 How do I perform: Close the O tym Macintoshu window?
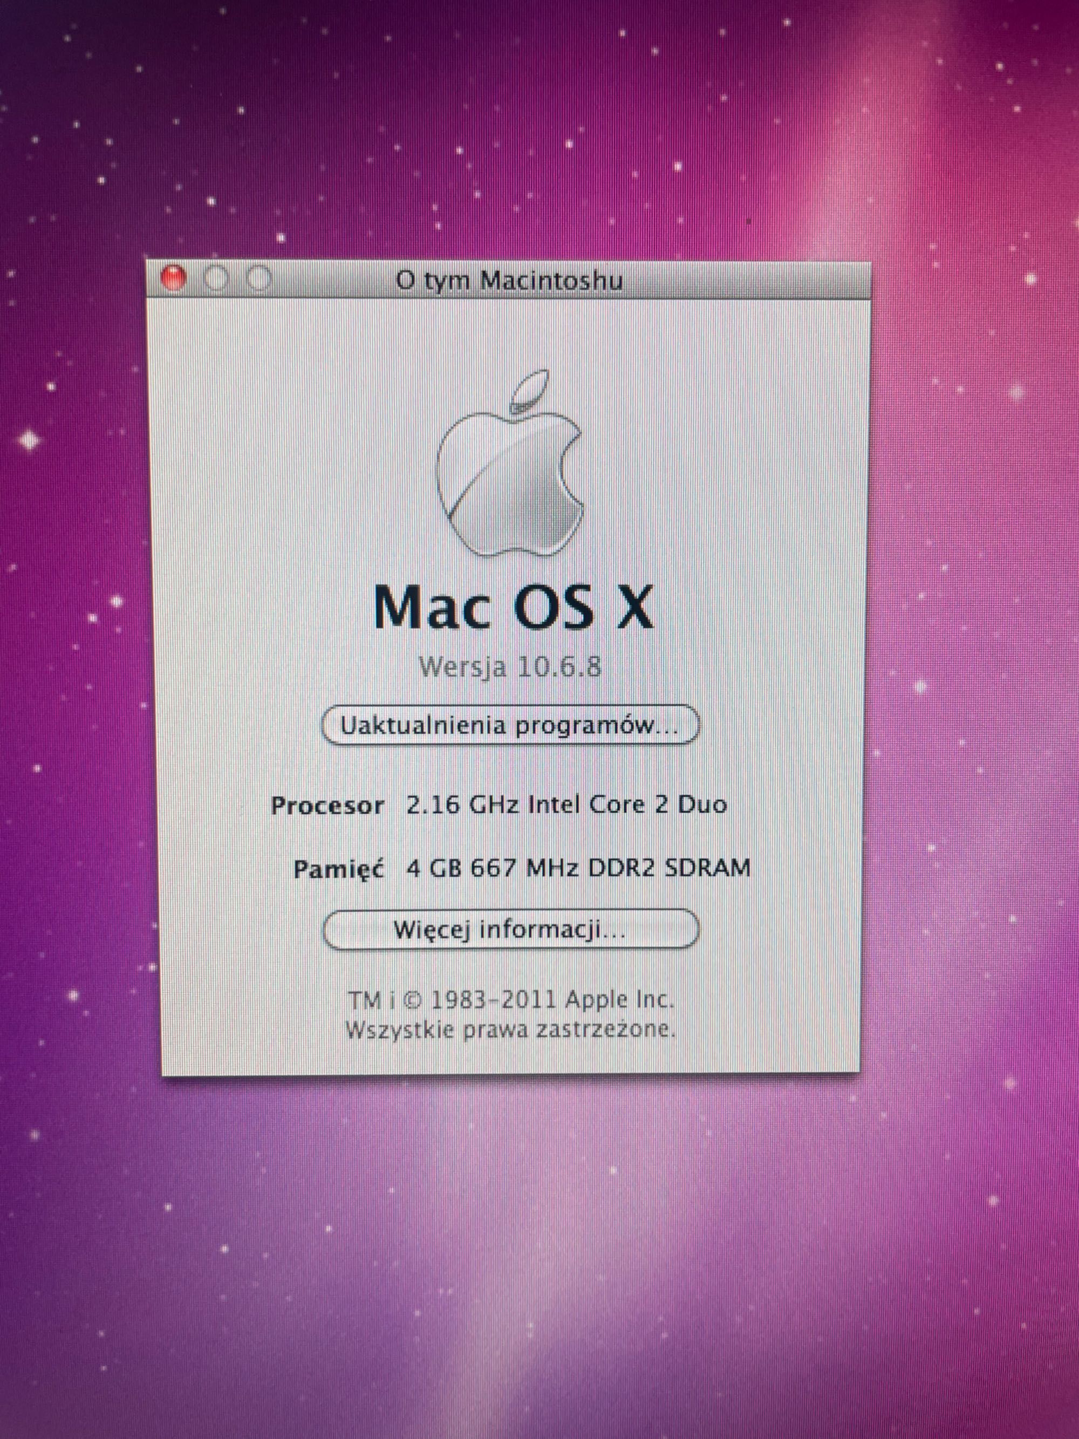coord(173,279)
